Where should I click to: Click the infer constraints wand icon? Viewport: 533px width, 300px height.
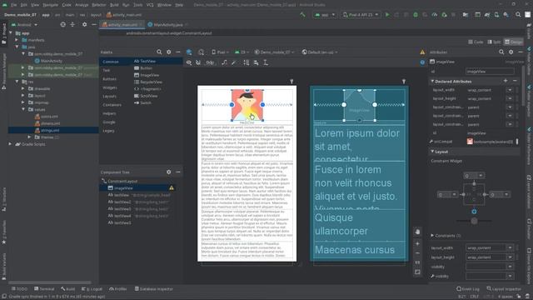pyautogui.click(x=234, y=62)
